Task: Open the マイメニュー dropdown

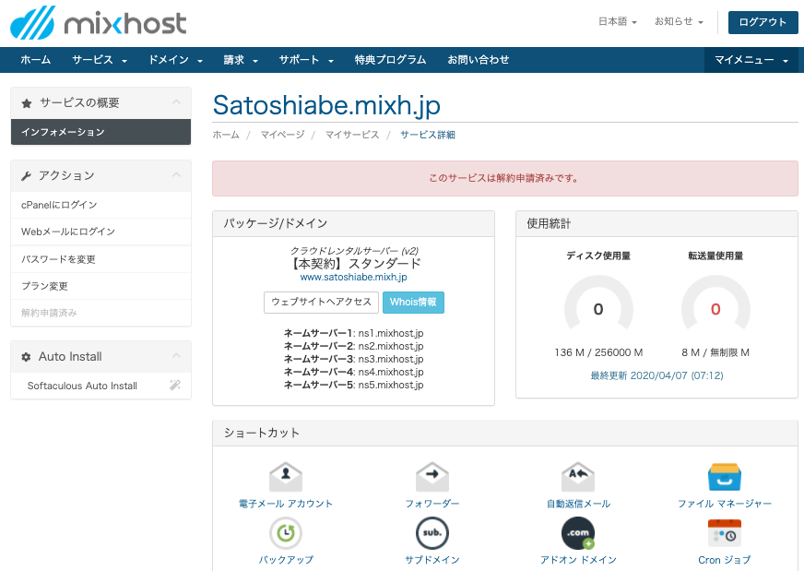Action: click(751, 60)
